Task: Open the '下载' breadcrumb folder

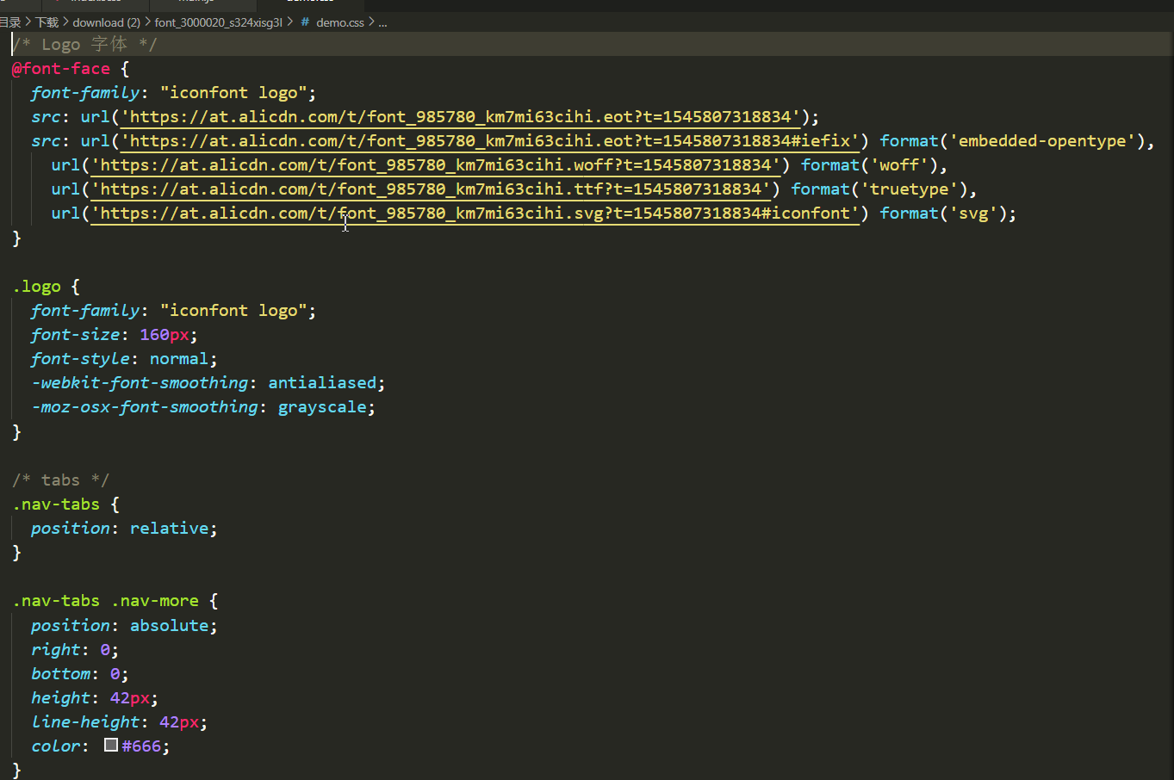Action: (47, 22)
